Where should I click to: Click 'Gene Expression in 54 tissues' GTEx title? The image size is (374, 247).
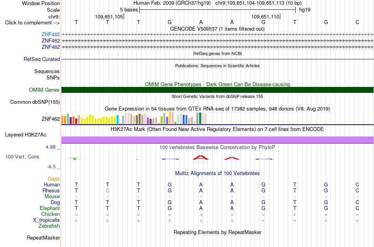coord(217,109)
